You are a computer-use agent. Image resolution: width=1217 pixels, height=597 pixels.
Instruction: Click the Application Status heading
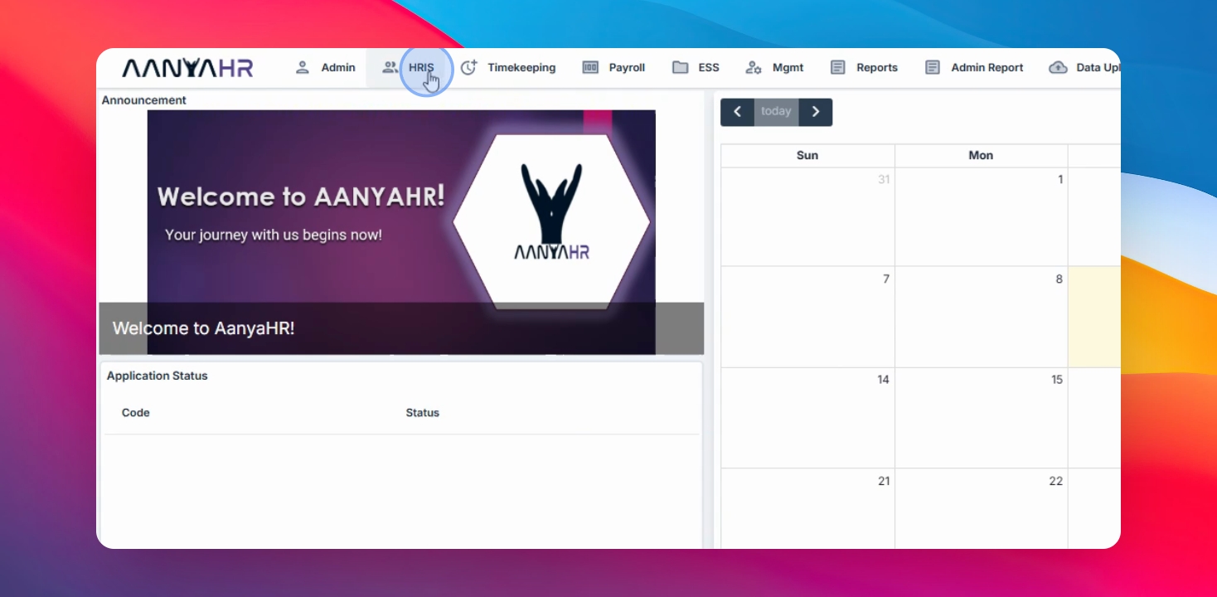point(158,376)
